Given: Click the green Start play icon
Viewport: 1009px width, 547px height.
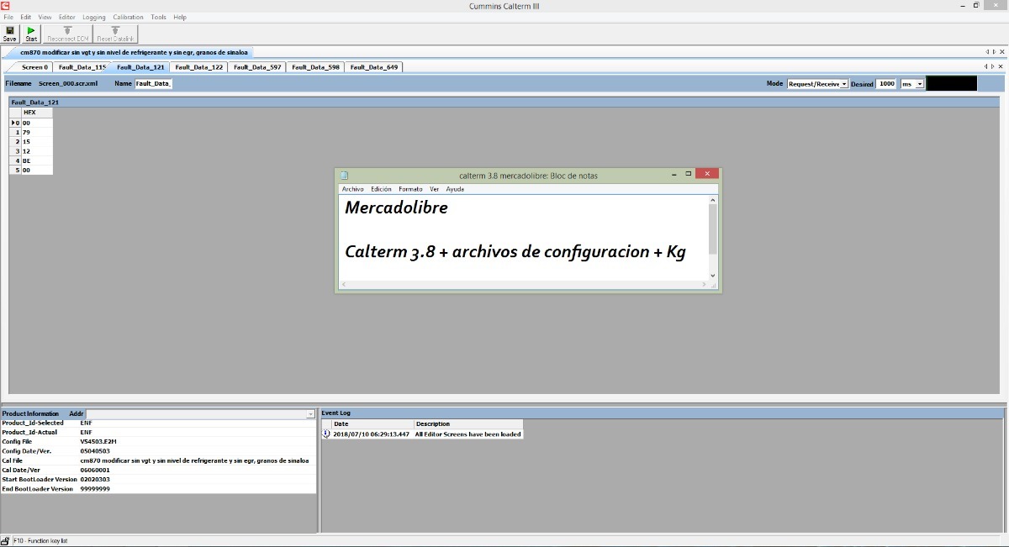Looking at the screenshot, I should pyautogui.click(x=31, y=34).
